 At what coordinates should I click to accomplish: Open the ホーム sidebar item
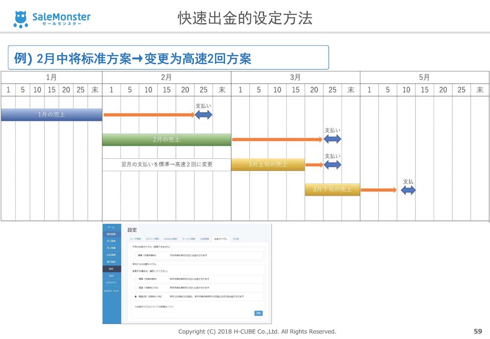pyautogui.click(x=111, y=227)
